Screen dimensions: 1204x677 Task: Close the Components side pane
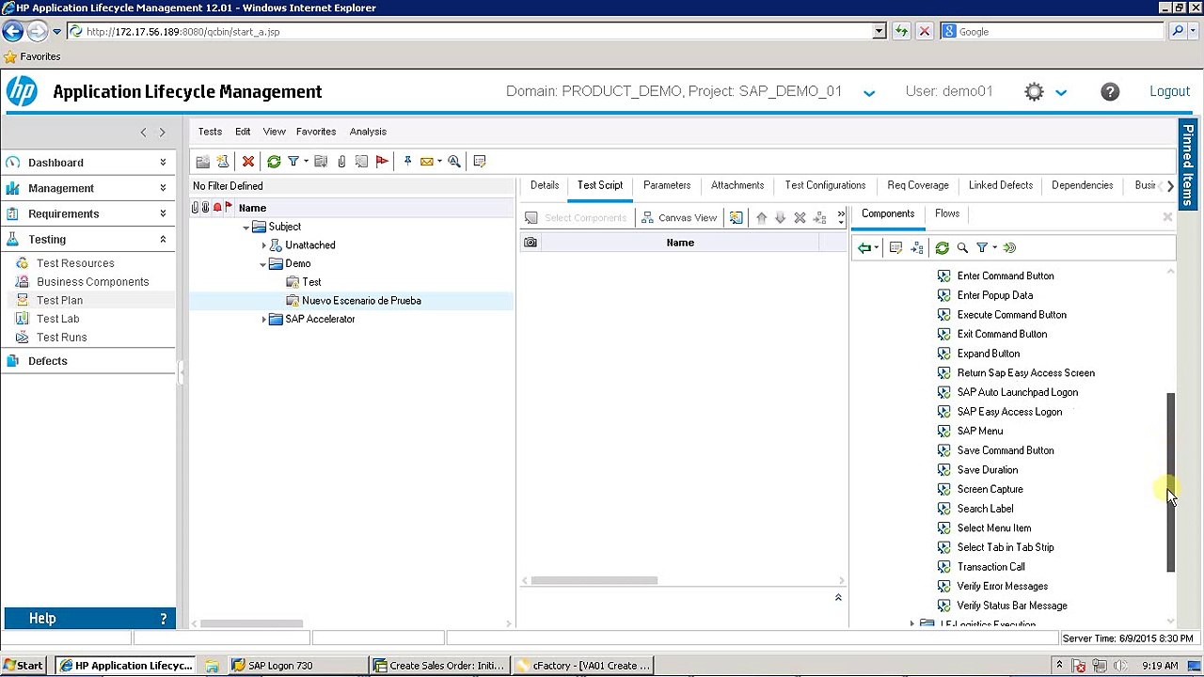(x=1167, y=217)
